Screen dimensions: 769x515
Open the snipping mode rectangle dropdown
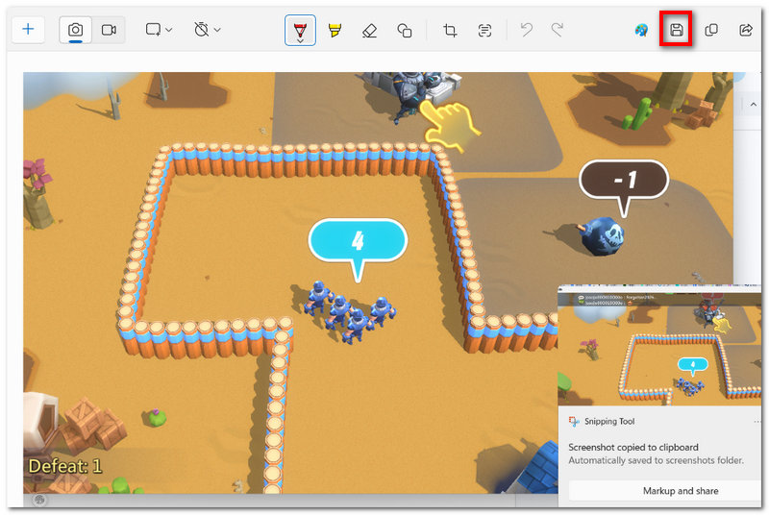click(159, 30)
